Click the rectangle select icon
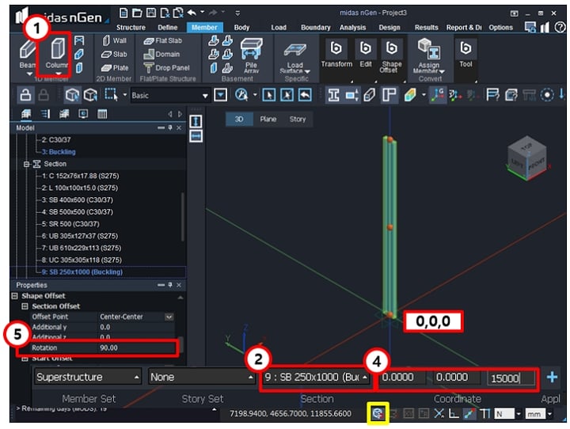This screenshot has height=429, width=570. coord(111,95)
